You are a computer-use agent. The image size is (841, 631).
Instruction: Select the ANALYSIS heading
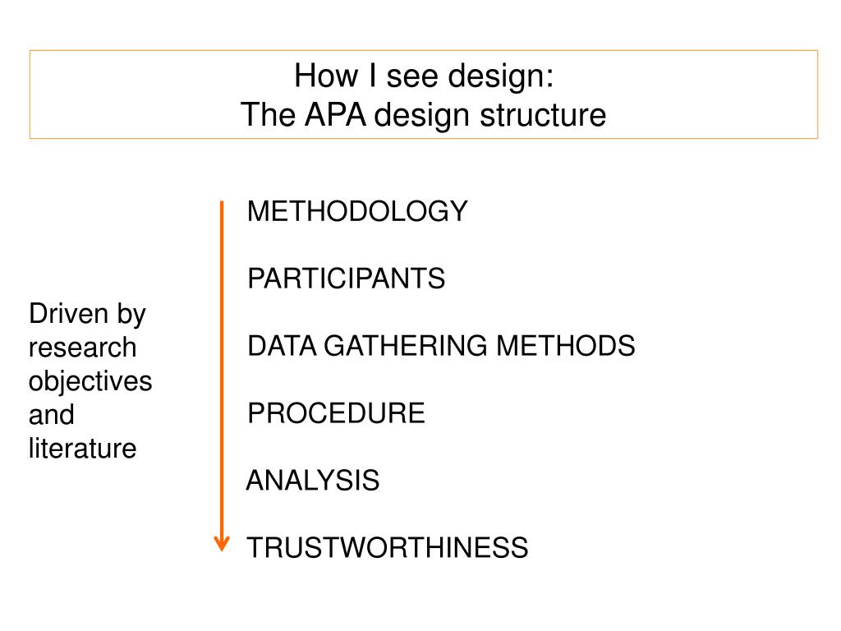click(x=313, y=480)
